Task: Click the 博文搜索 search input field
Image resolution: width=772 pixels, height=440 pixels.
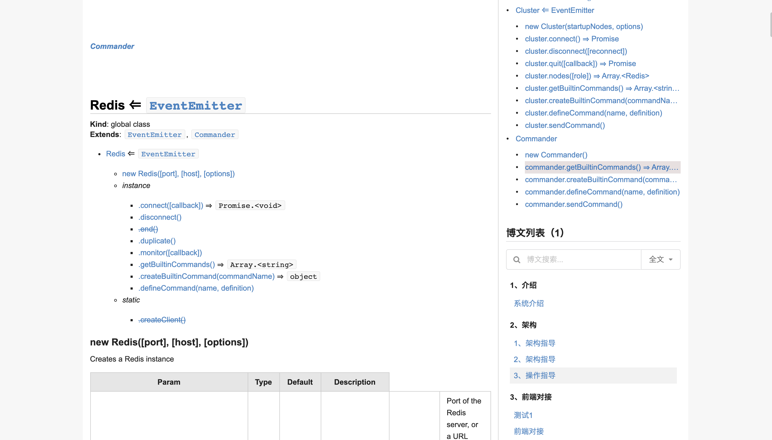Action: (580, 259)
